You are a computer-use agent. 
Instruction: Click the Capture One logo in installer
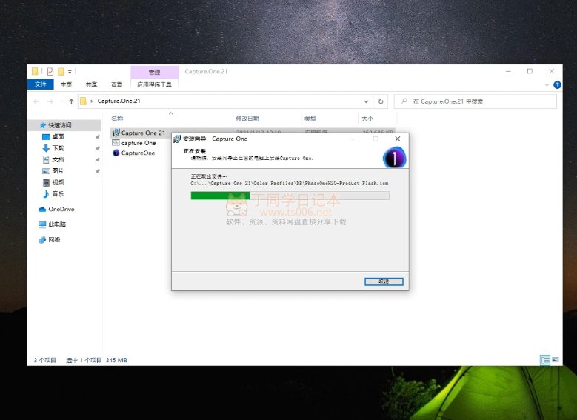tap(394, 158)
